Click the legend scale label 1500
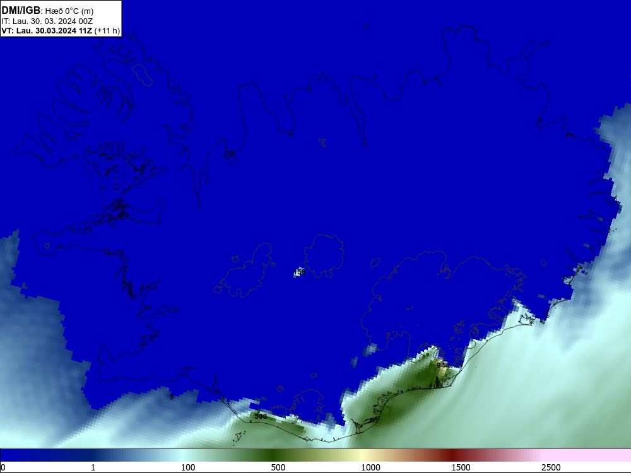The width and height of the screenshot is (631, 473). [461, 467]
